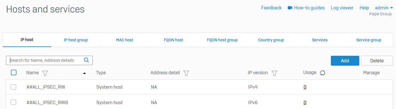This screenshot has width=396, height=109.
Task: Check the ##ALL_IPSEC_RW6 row checkbox
Action: (13, 102)
